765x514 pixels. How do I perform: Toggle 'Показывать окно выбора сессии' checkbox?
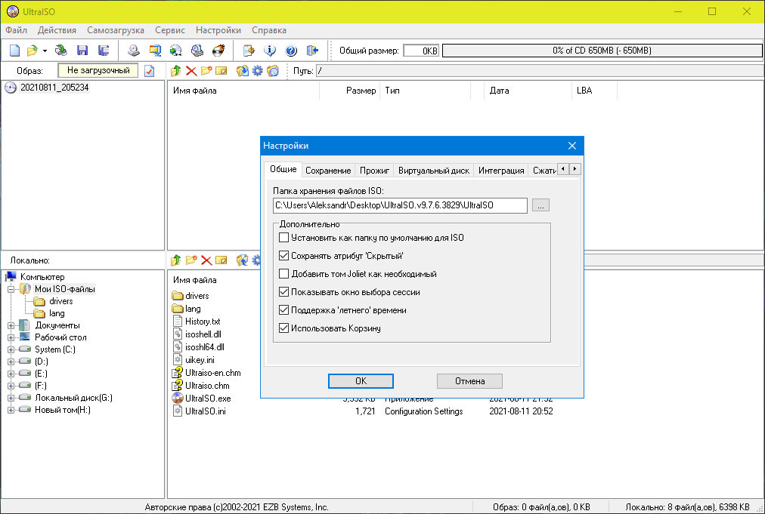click(284, 292)
